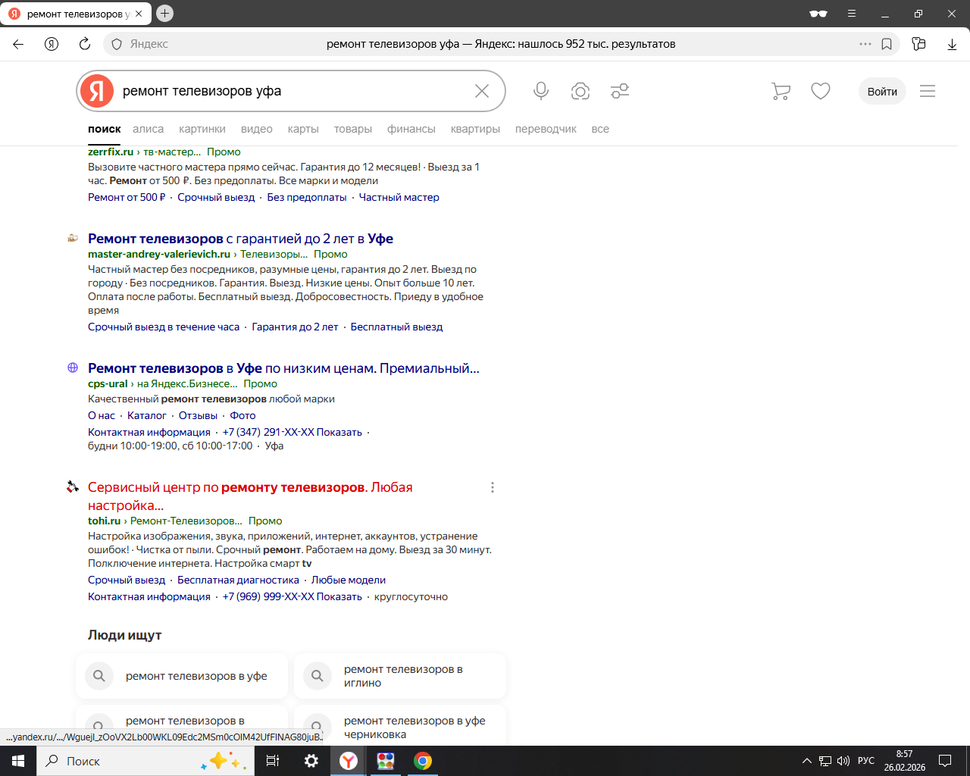Click the Войти button
This screenshot has height=776, width=970.
(882, 91)
